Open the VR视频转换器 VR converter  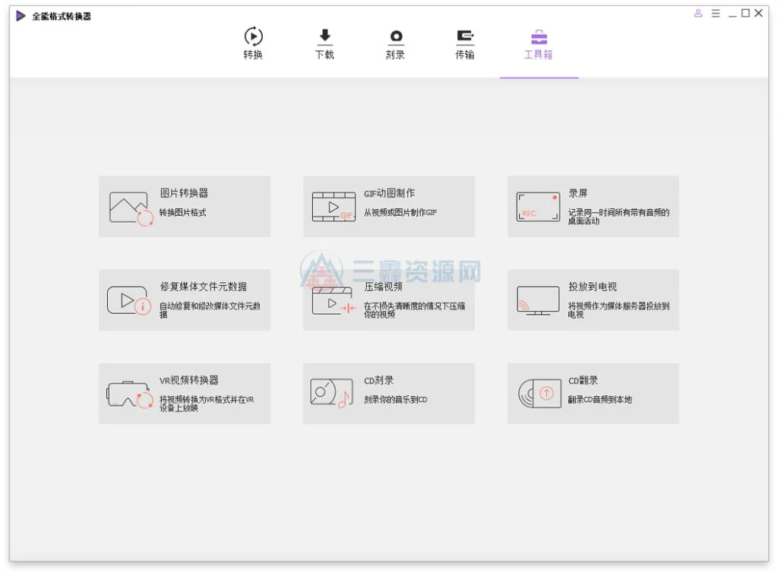[183, 393]
